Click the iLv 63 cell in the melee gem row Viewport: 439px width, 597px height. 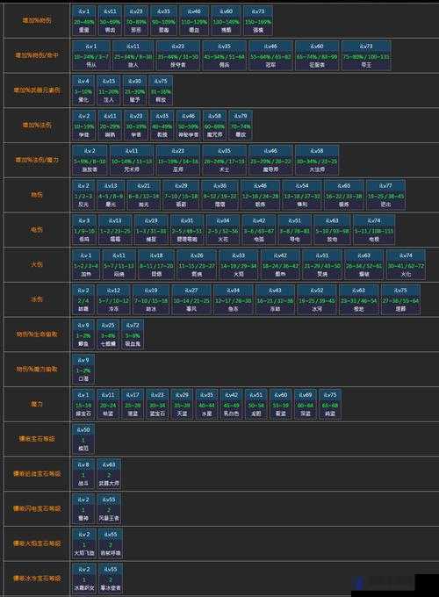[x=109, y=474]
